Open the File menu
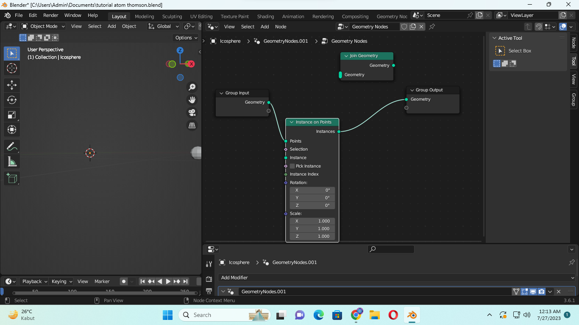579x325 pixels. pyautogui.click(x=19, y=15)
